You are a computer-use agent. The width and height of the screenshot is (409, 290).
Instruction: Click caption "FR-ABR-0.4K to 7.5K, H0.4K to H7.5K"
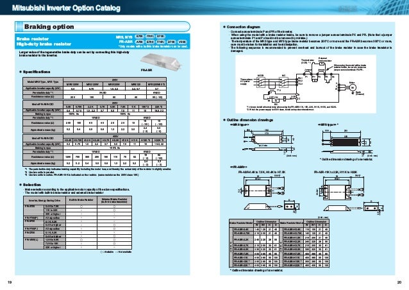pyautogui.click(x=262, y=173)
